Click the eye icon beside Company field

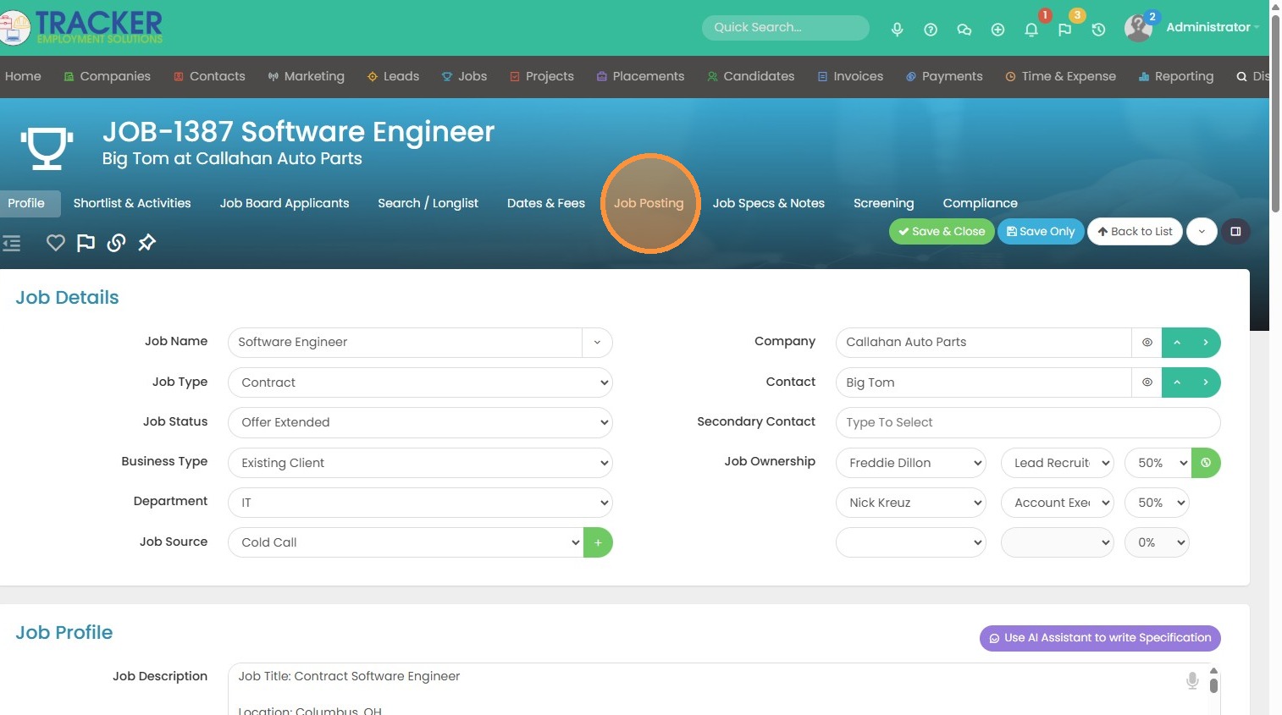coord(1147,343)
